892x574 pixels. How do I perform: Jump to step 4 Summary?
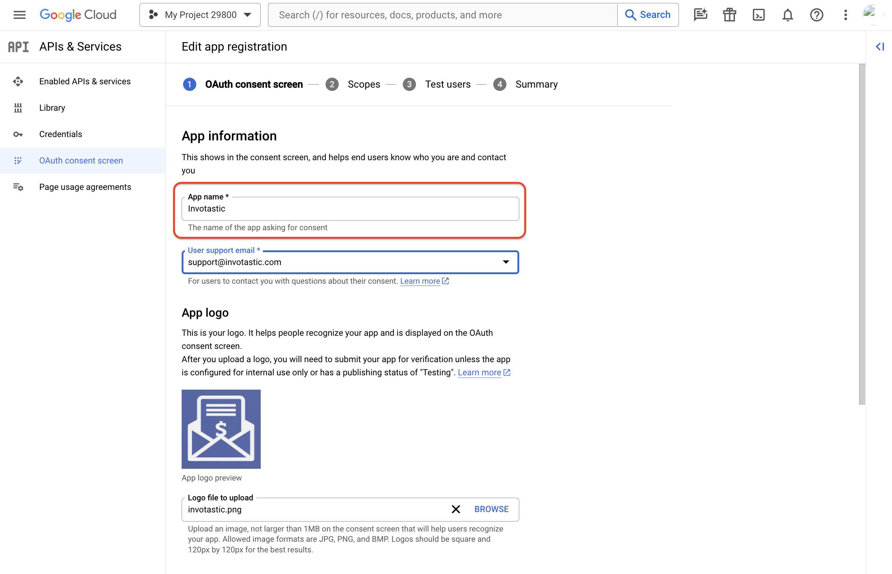(525, 84)
